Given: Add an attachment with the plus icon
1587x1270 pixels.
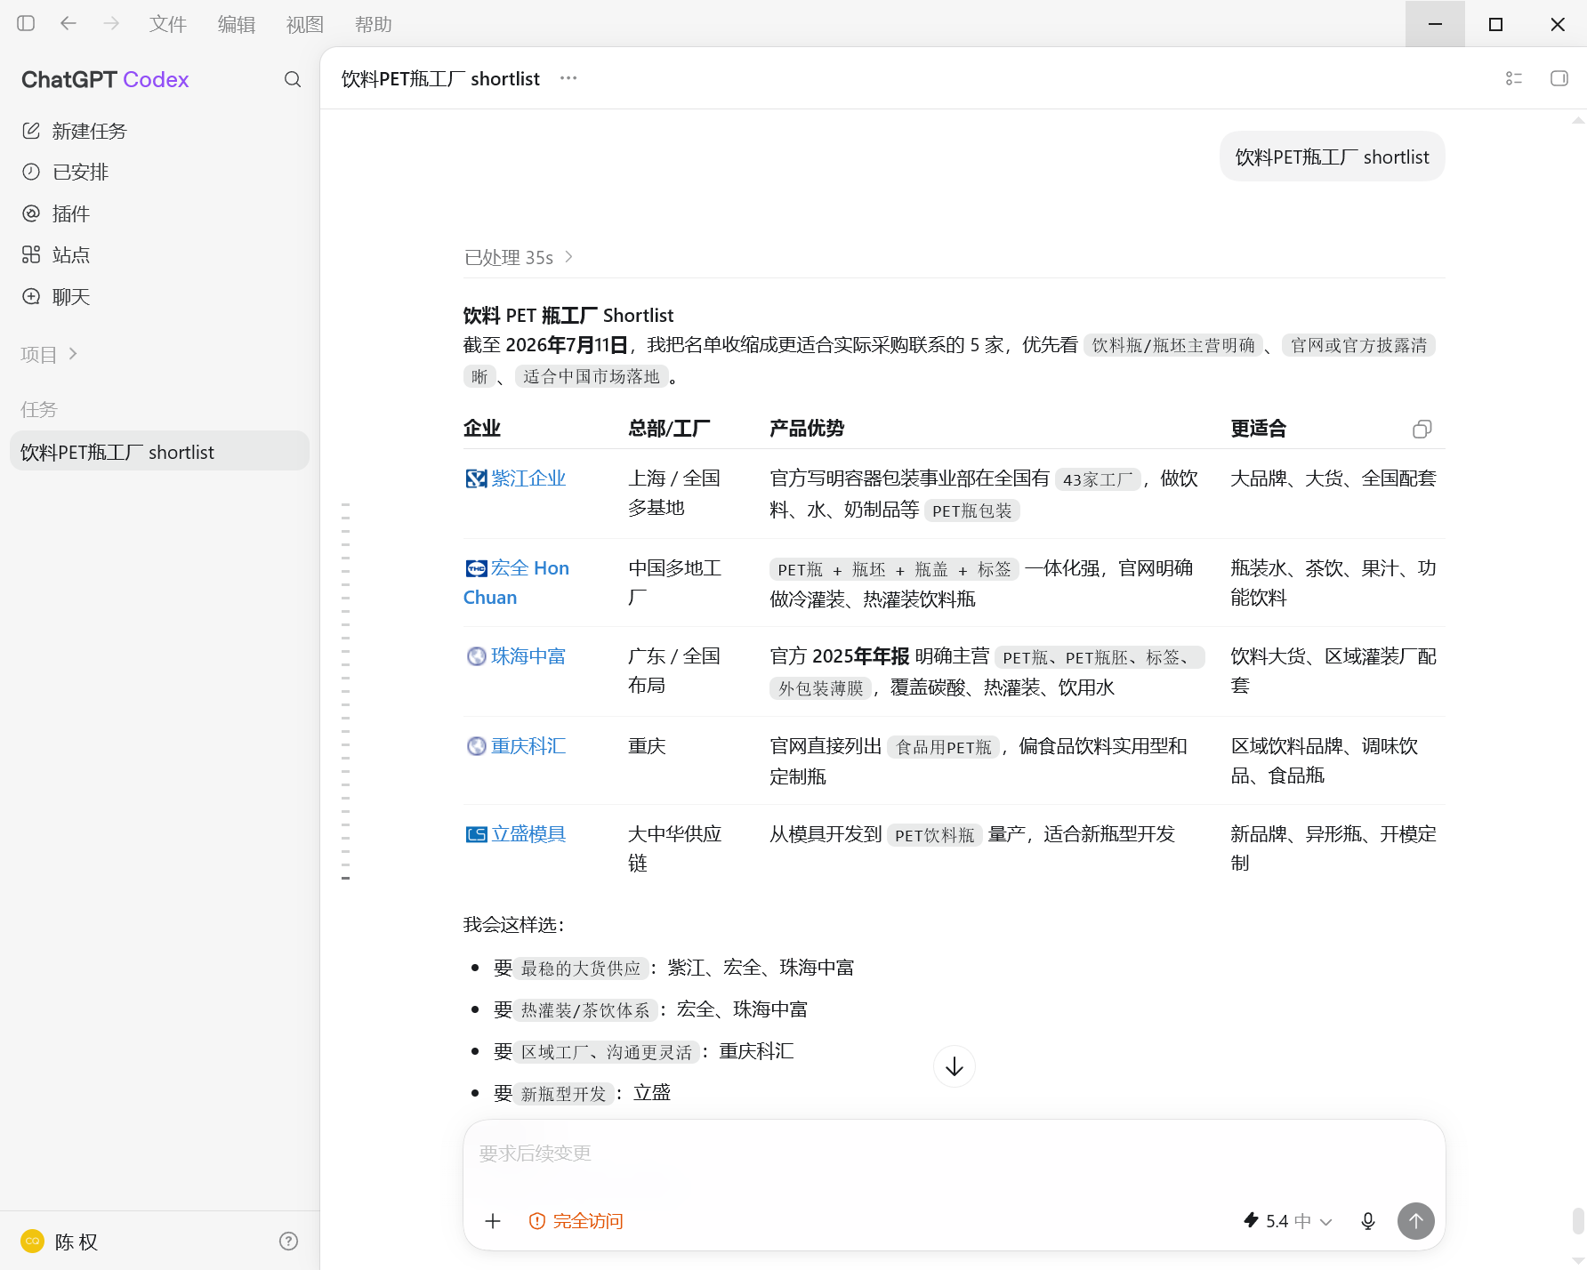Looking at the screenshot, I should pos(493,1221).
